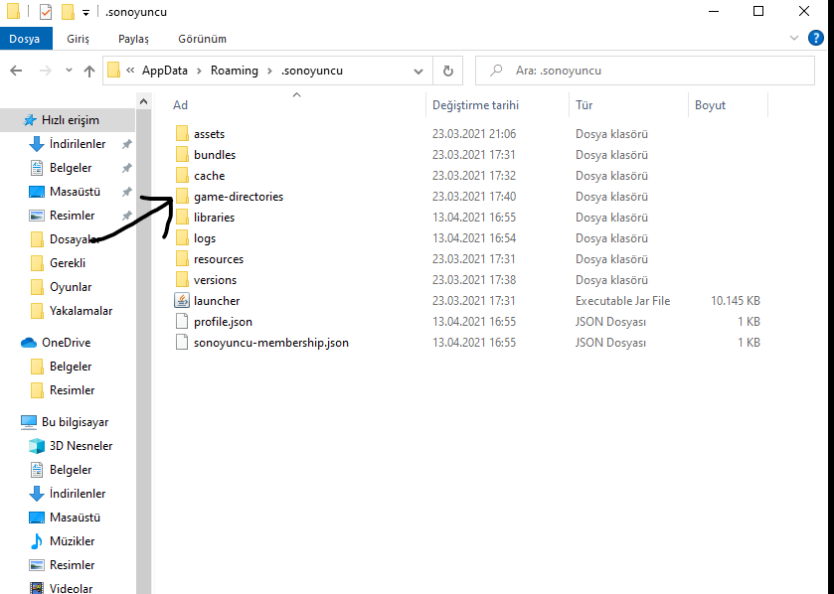Click Executable Jar File type text
The width and height of the screenshot is (834, 594).
pos(622,301)
